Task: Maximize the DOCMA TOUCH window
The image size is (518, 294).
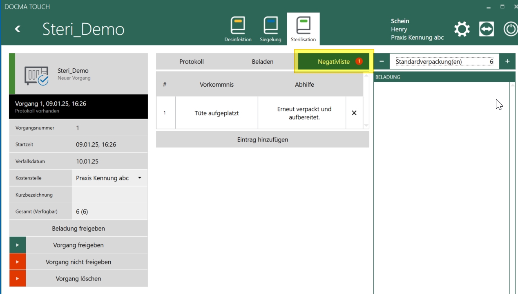Action: [502, 7]
